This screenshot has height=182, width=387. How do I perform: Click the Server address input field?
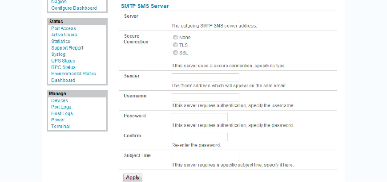coord(205,18)
